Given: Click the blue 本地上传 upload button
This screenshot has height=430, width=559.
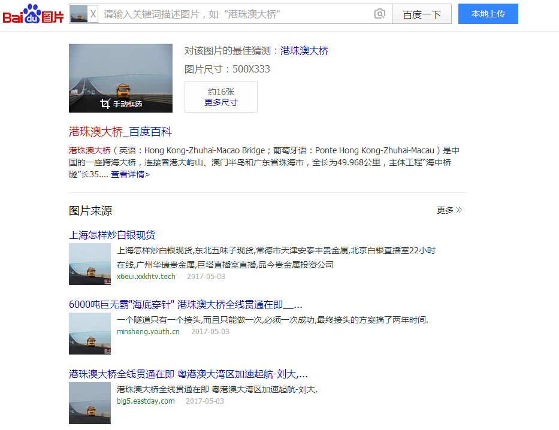Looking at the screenshot, I should 488,13.
